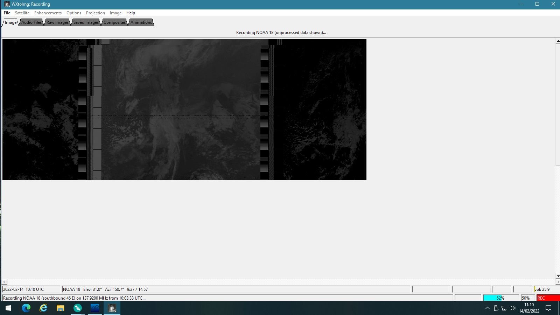The width and height of the screenshot is (560, 315).
Task: Open the Satellite menu
Action: coord(22,13)
